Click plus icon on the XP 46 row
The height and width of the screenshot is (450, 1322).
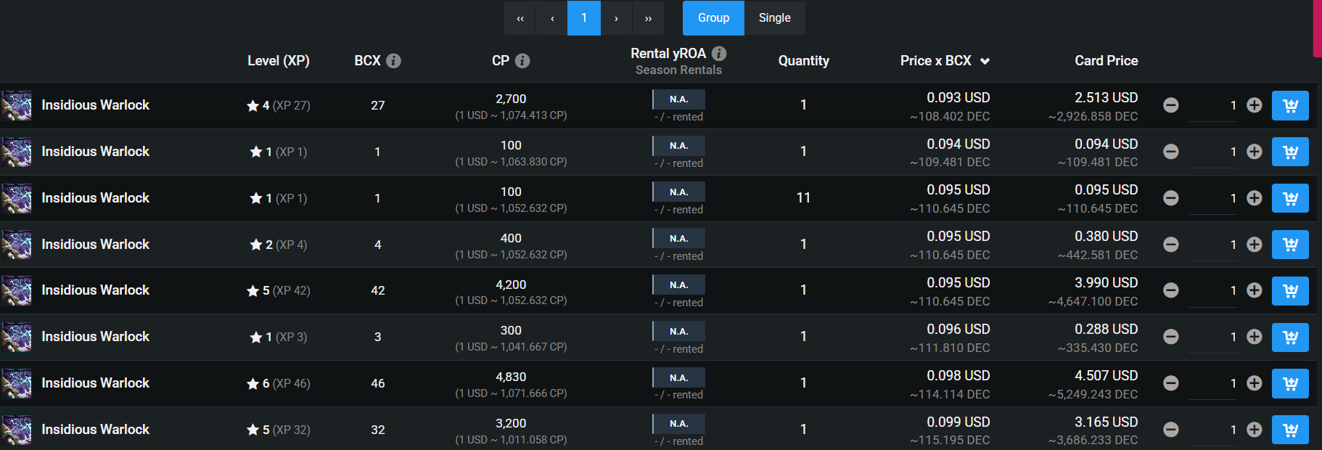tap(1255, 383)
